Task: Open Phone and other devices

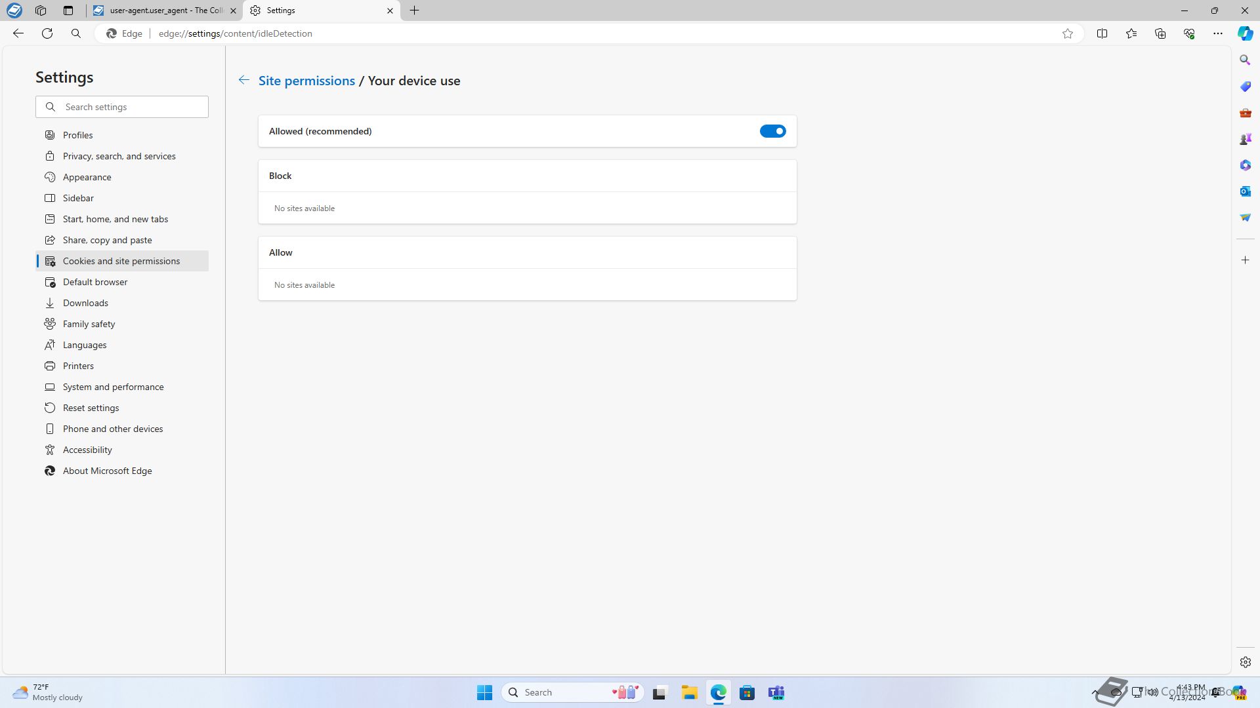Action: (122, 429)
